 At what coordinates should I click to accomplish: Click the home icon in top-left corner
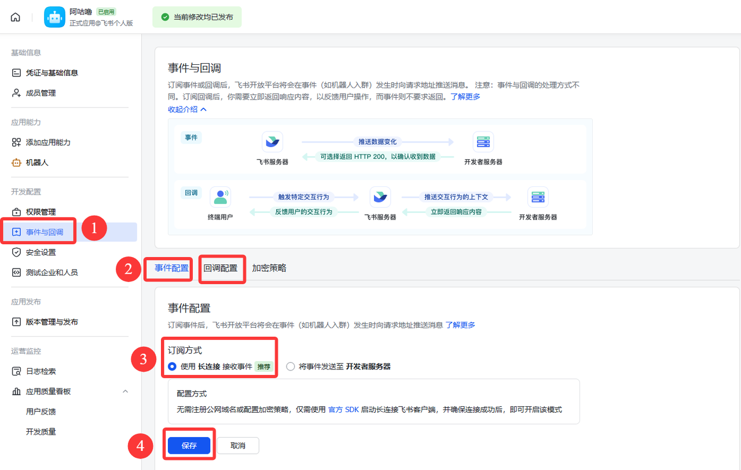point(15,16)
